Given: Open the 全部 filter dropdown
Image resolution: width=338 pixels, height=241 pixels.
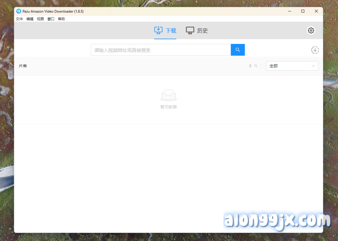Looking at the screenshot, I should pyautogui.click(x=292, y=66).
